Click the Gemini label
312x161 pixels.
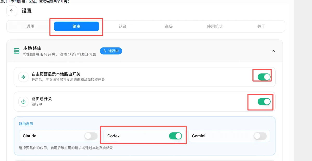pos(199,136)
